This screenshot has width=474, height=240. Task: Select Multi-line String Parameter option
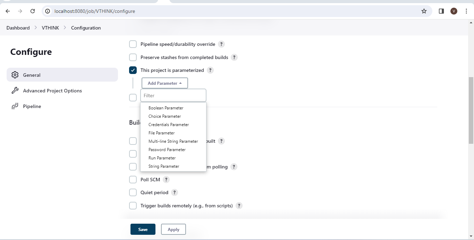pyautogui.click(x=173, y=141)
